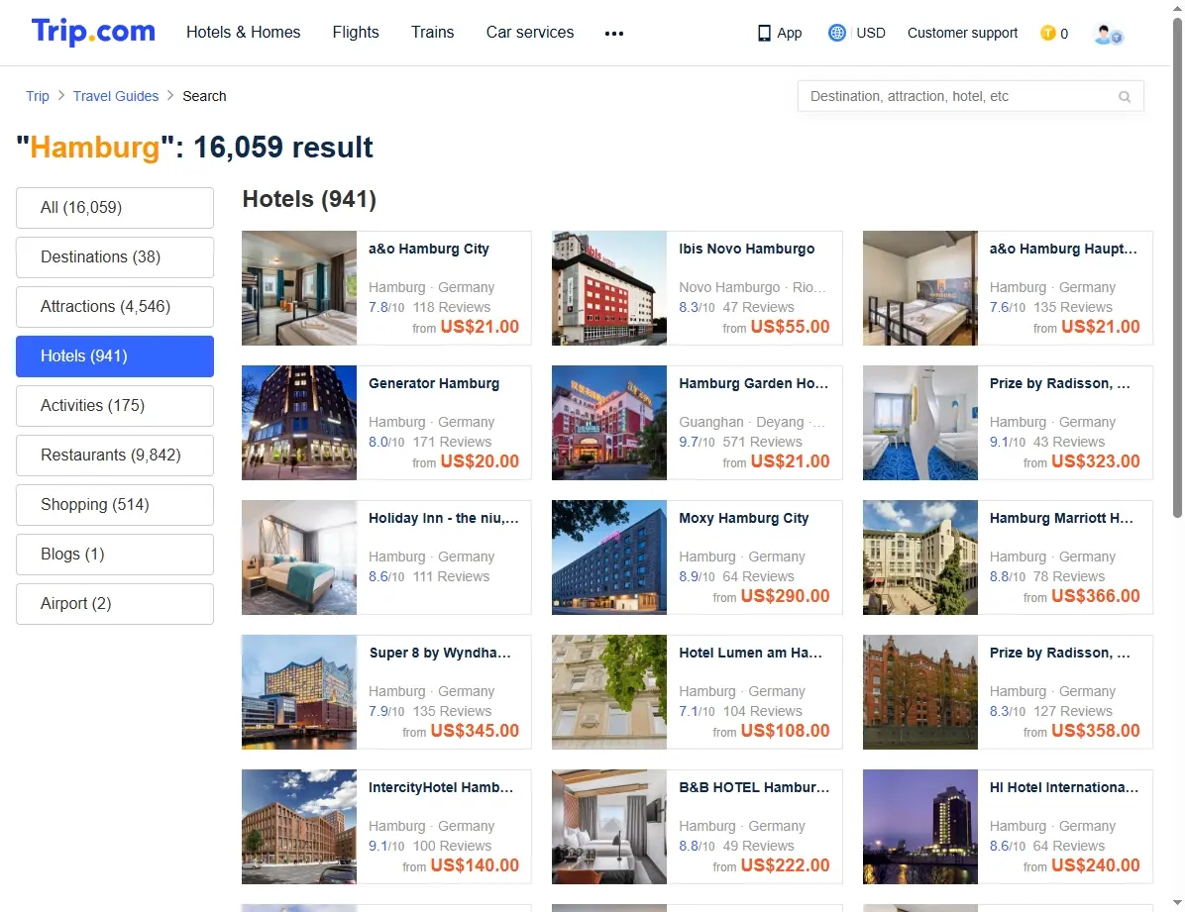Open the App phone icon
Viewport: 1185px width, 912px height.
click(764, 34)
